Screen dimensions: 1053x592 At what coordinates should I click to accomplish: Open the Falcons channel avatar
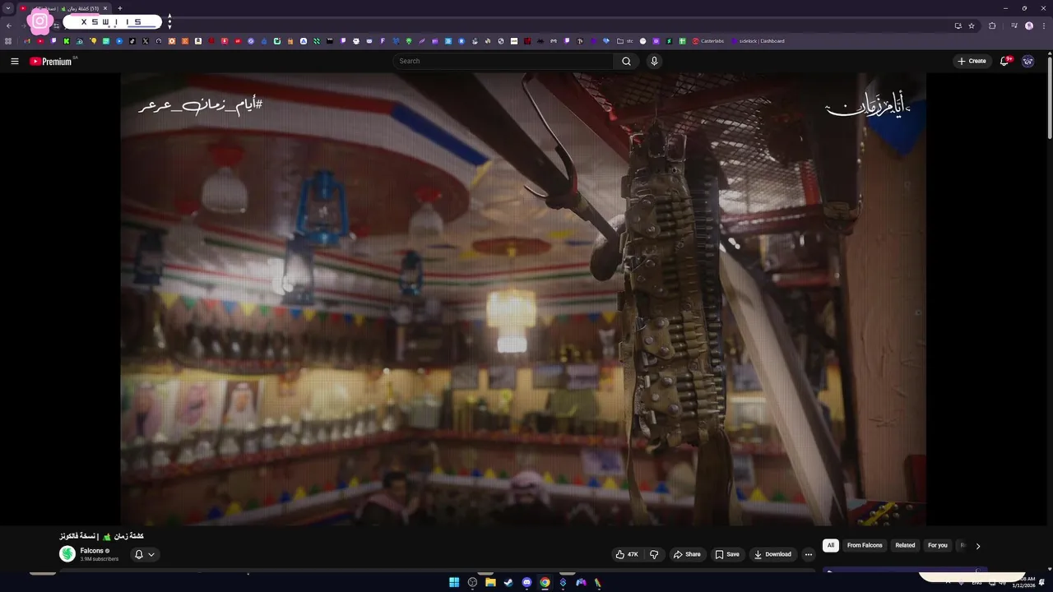(67, 554)
